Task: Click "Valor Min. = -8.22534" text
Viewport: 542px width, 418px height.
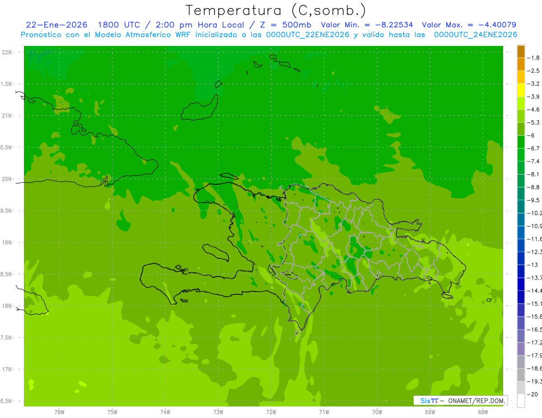Action: (x=367, y=25)
